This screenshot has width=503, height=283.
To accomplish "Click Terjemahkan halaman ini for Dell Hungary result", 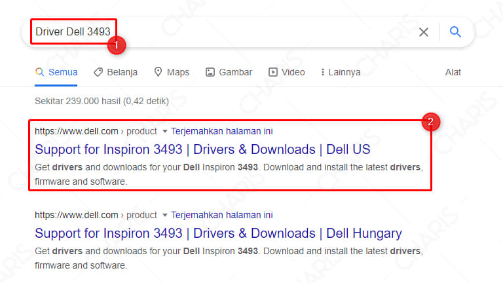I will (x=221, y=215).
